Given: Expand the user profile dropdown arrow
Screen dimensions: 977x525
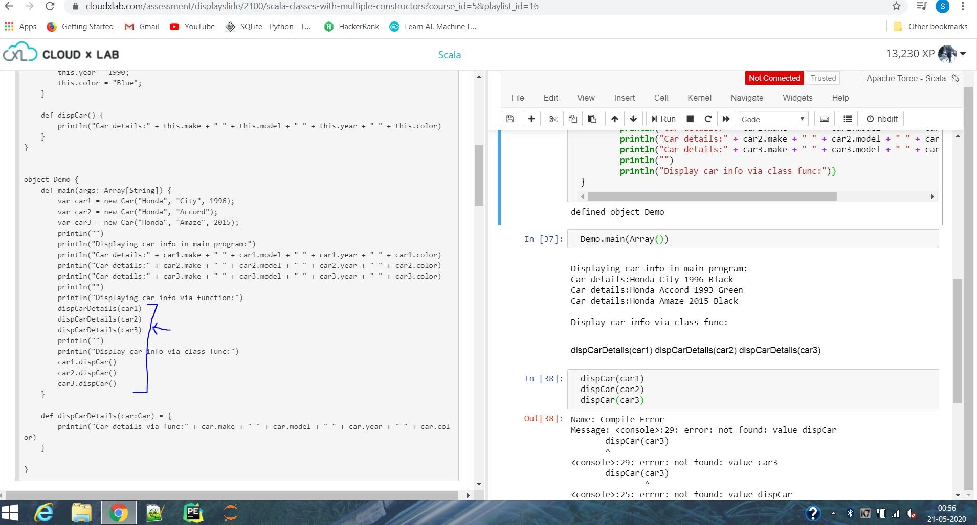Looking at the screenshot, I should pyautogui.click(x=963, y=54).
